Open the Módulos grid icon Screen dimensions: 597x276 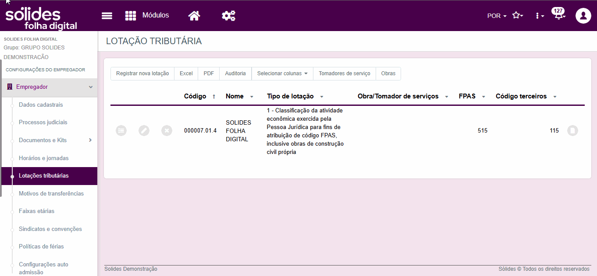[131, 16]
